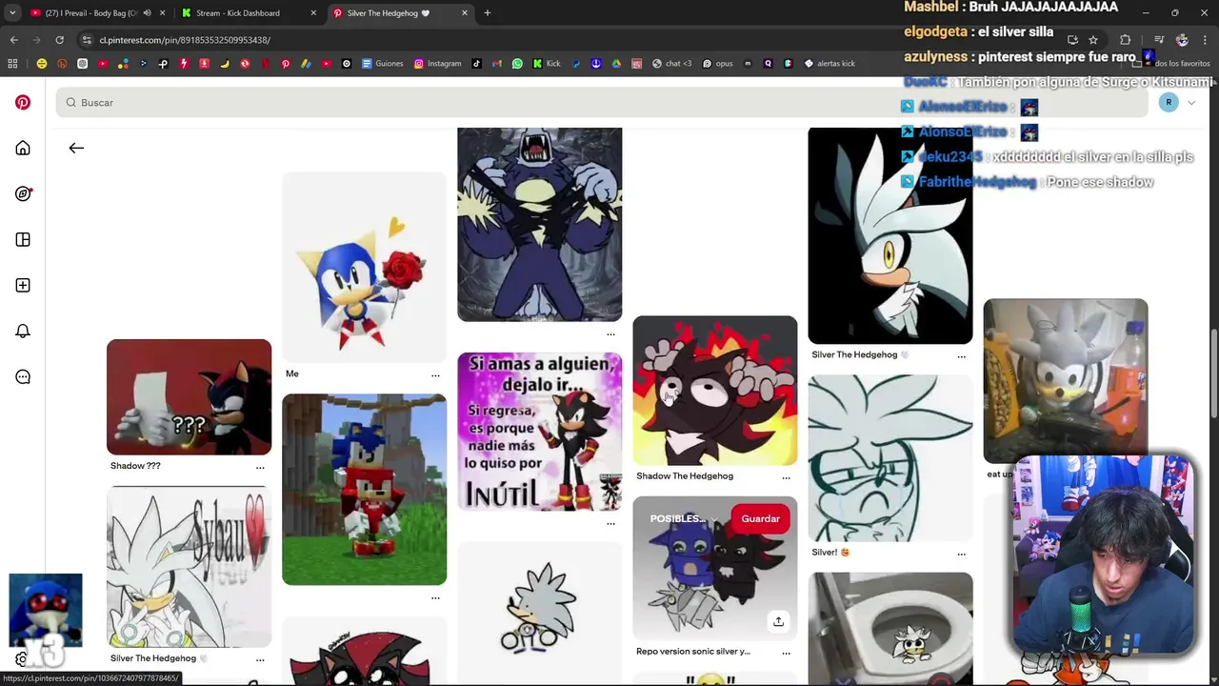Bookmark this page with star icon

pos(1093,40)
